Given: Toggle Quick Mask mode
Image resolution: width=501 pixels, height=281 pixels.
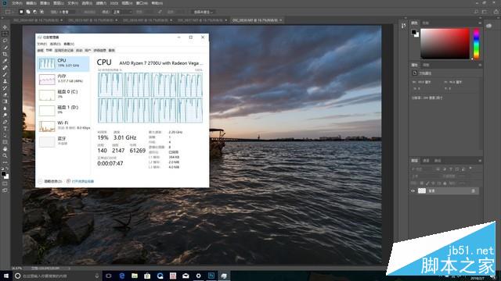Looking at the screenshot, I should (5, 184).
